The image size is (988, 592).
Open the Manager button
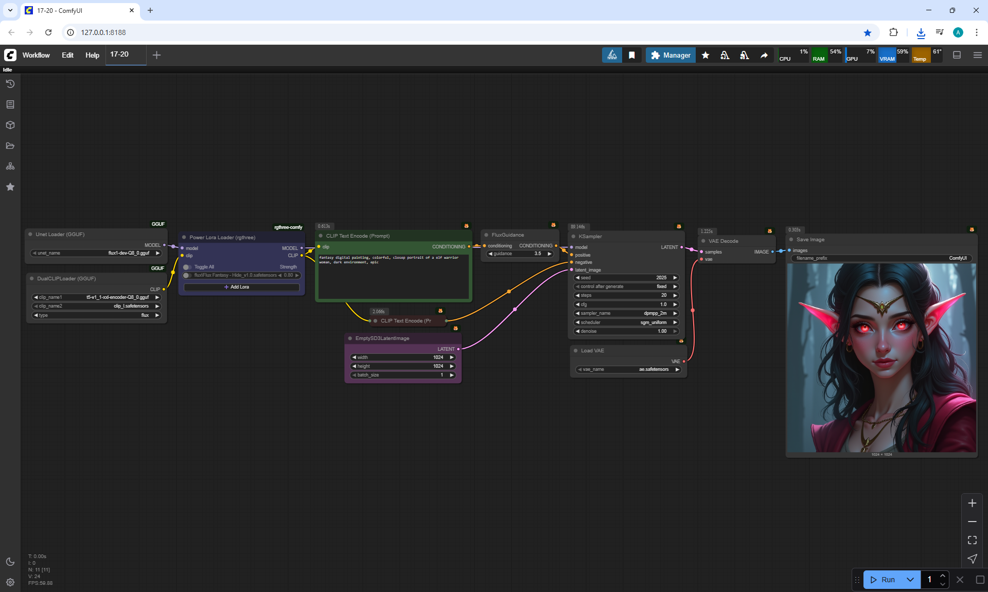click(x=671, y=55)
